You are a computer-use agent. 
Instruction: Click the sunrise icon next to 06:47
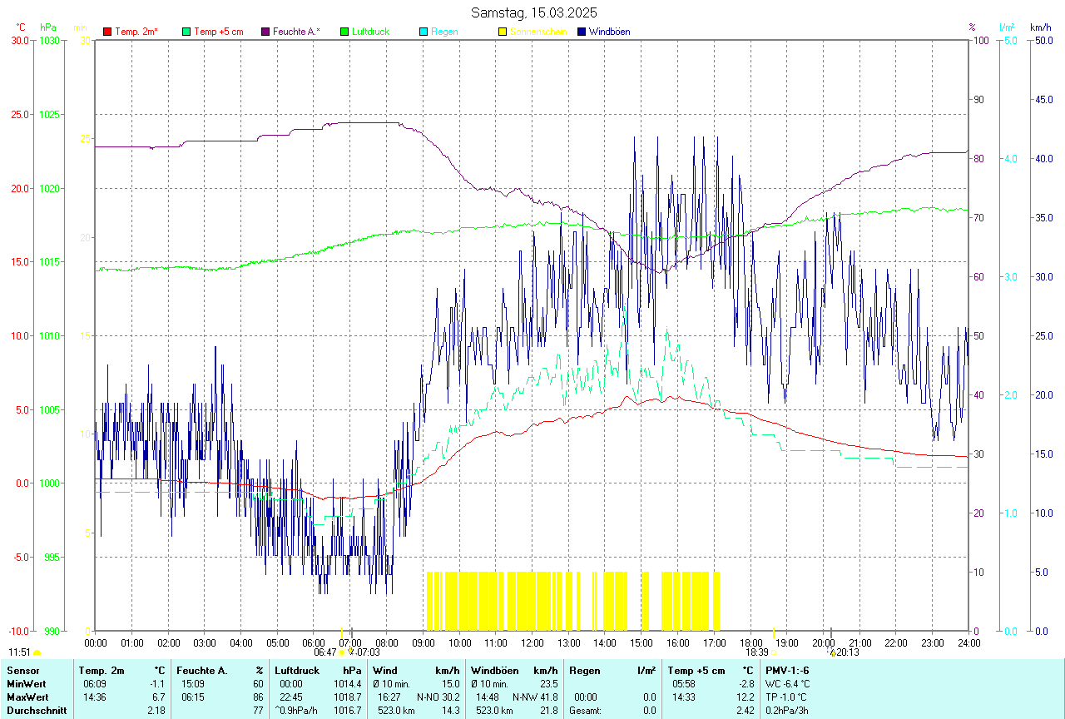341,652
